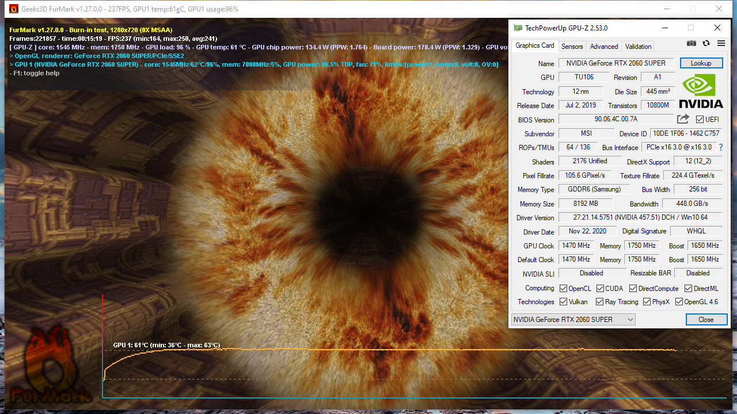This screenshot has width=737, height=414.
Task: Switch to the Sensors tab
Action: coord(572,47)
